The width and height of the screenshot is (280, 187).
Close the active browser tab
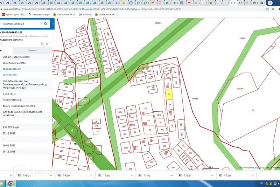[x=234, y=3]
